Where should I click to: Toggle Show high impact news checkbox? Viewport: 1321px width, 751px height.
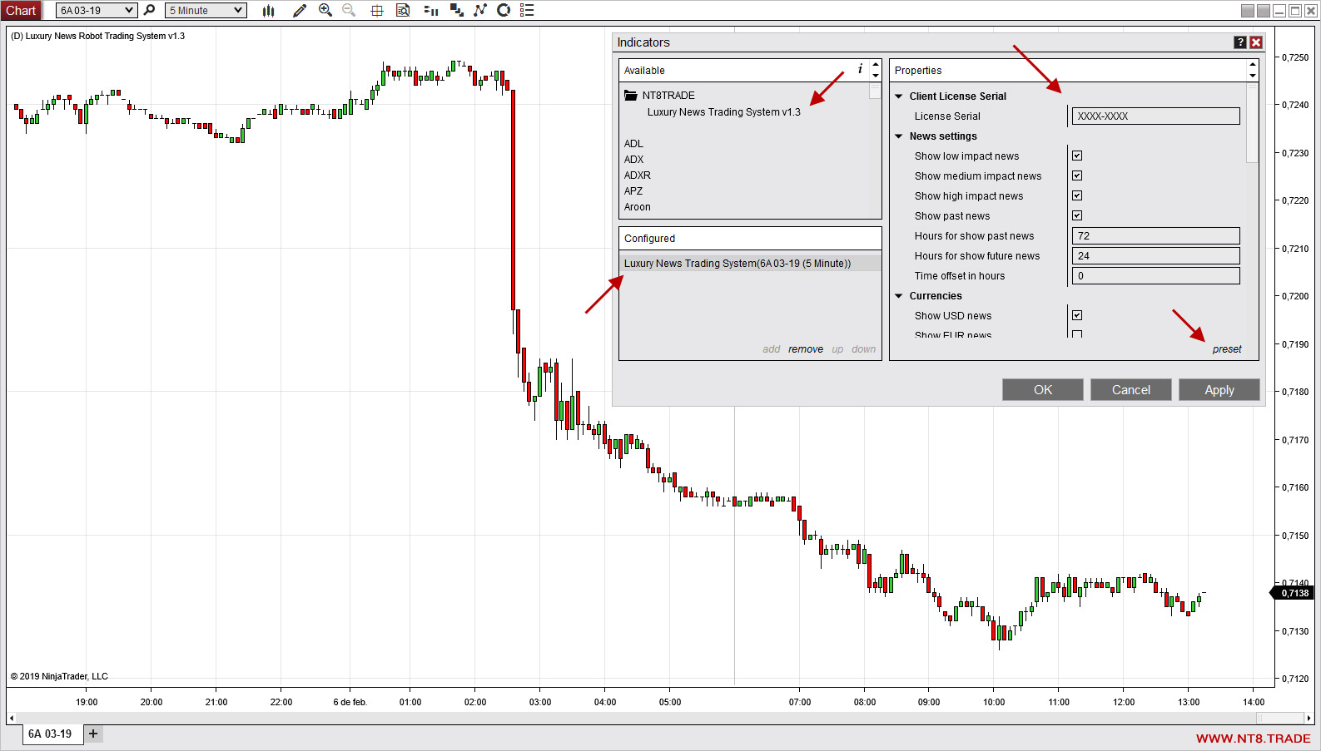pos(1077,195)
